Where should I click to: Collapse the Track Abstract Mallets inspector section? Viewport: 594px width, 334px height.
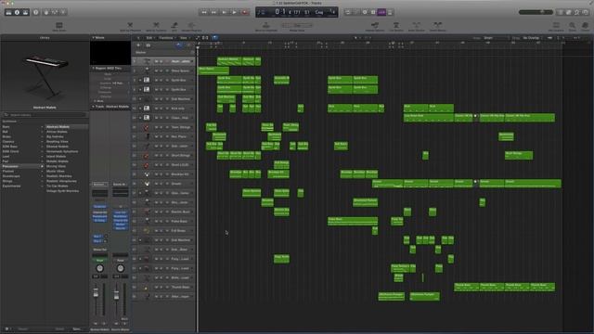[x=93, y=107]
